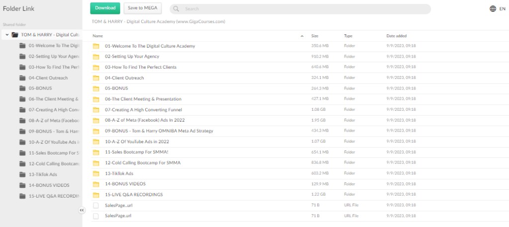Sort files by Date added column

click(396, 36)
